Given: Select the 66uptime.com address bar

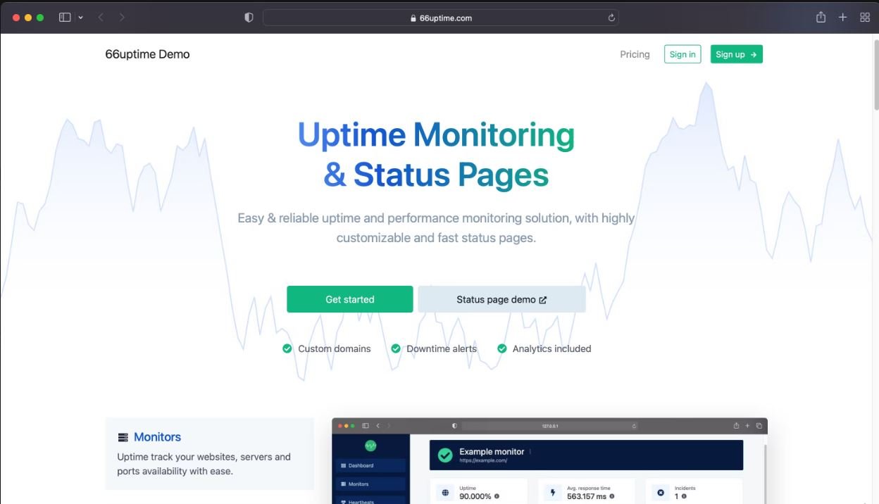Looking at the screenshot, I should click(x=441, y=18).
